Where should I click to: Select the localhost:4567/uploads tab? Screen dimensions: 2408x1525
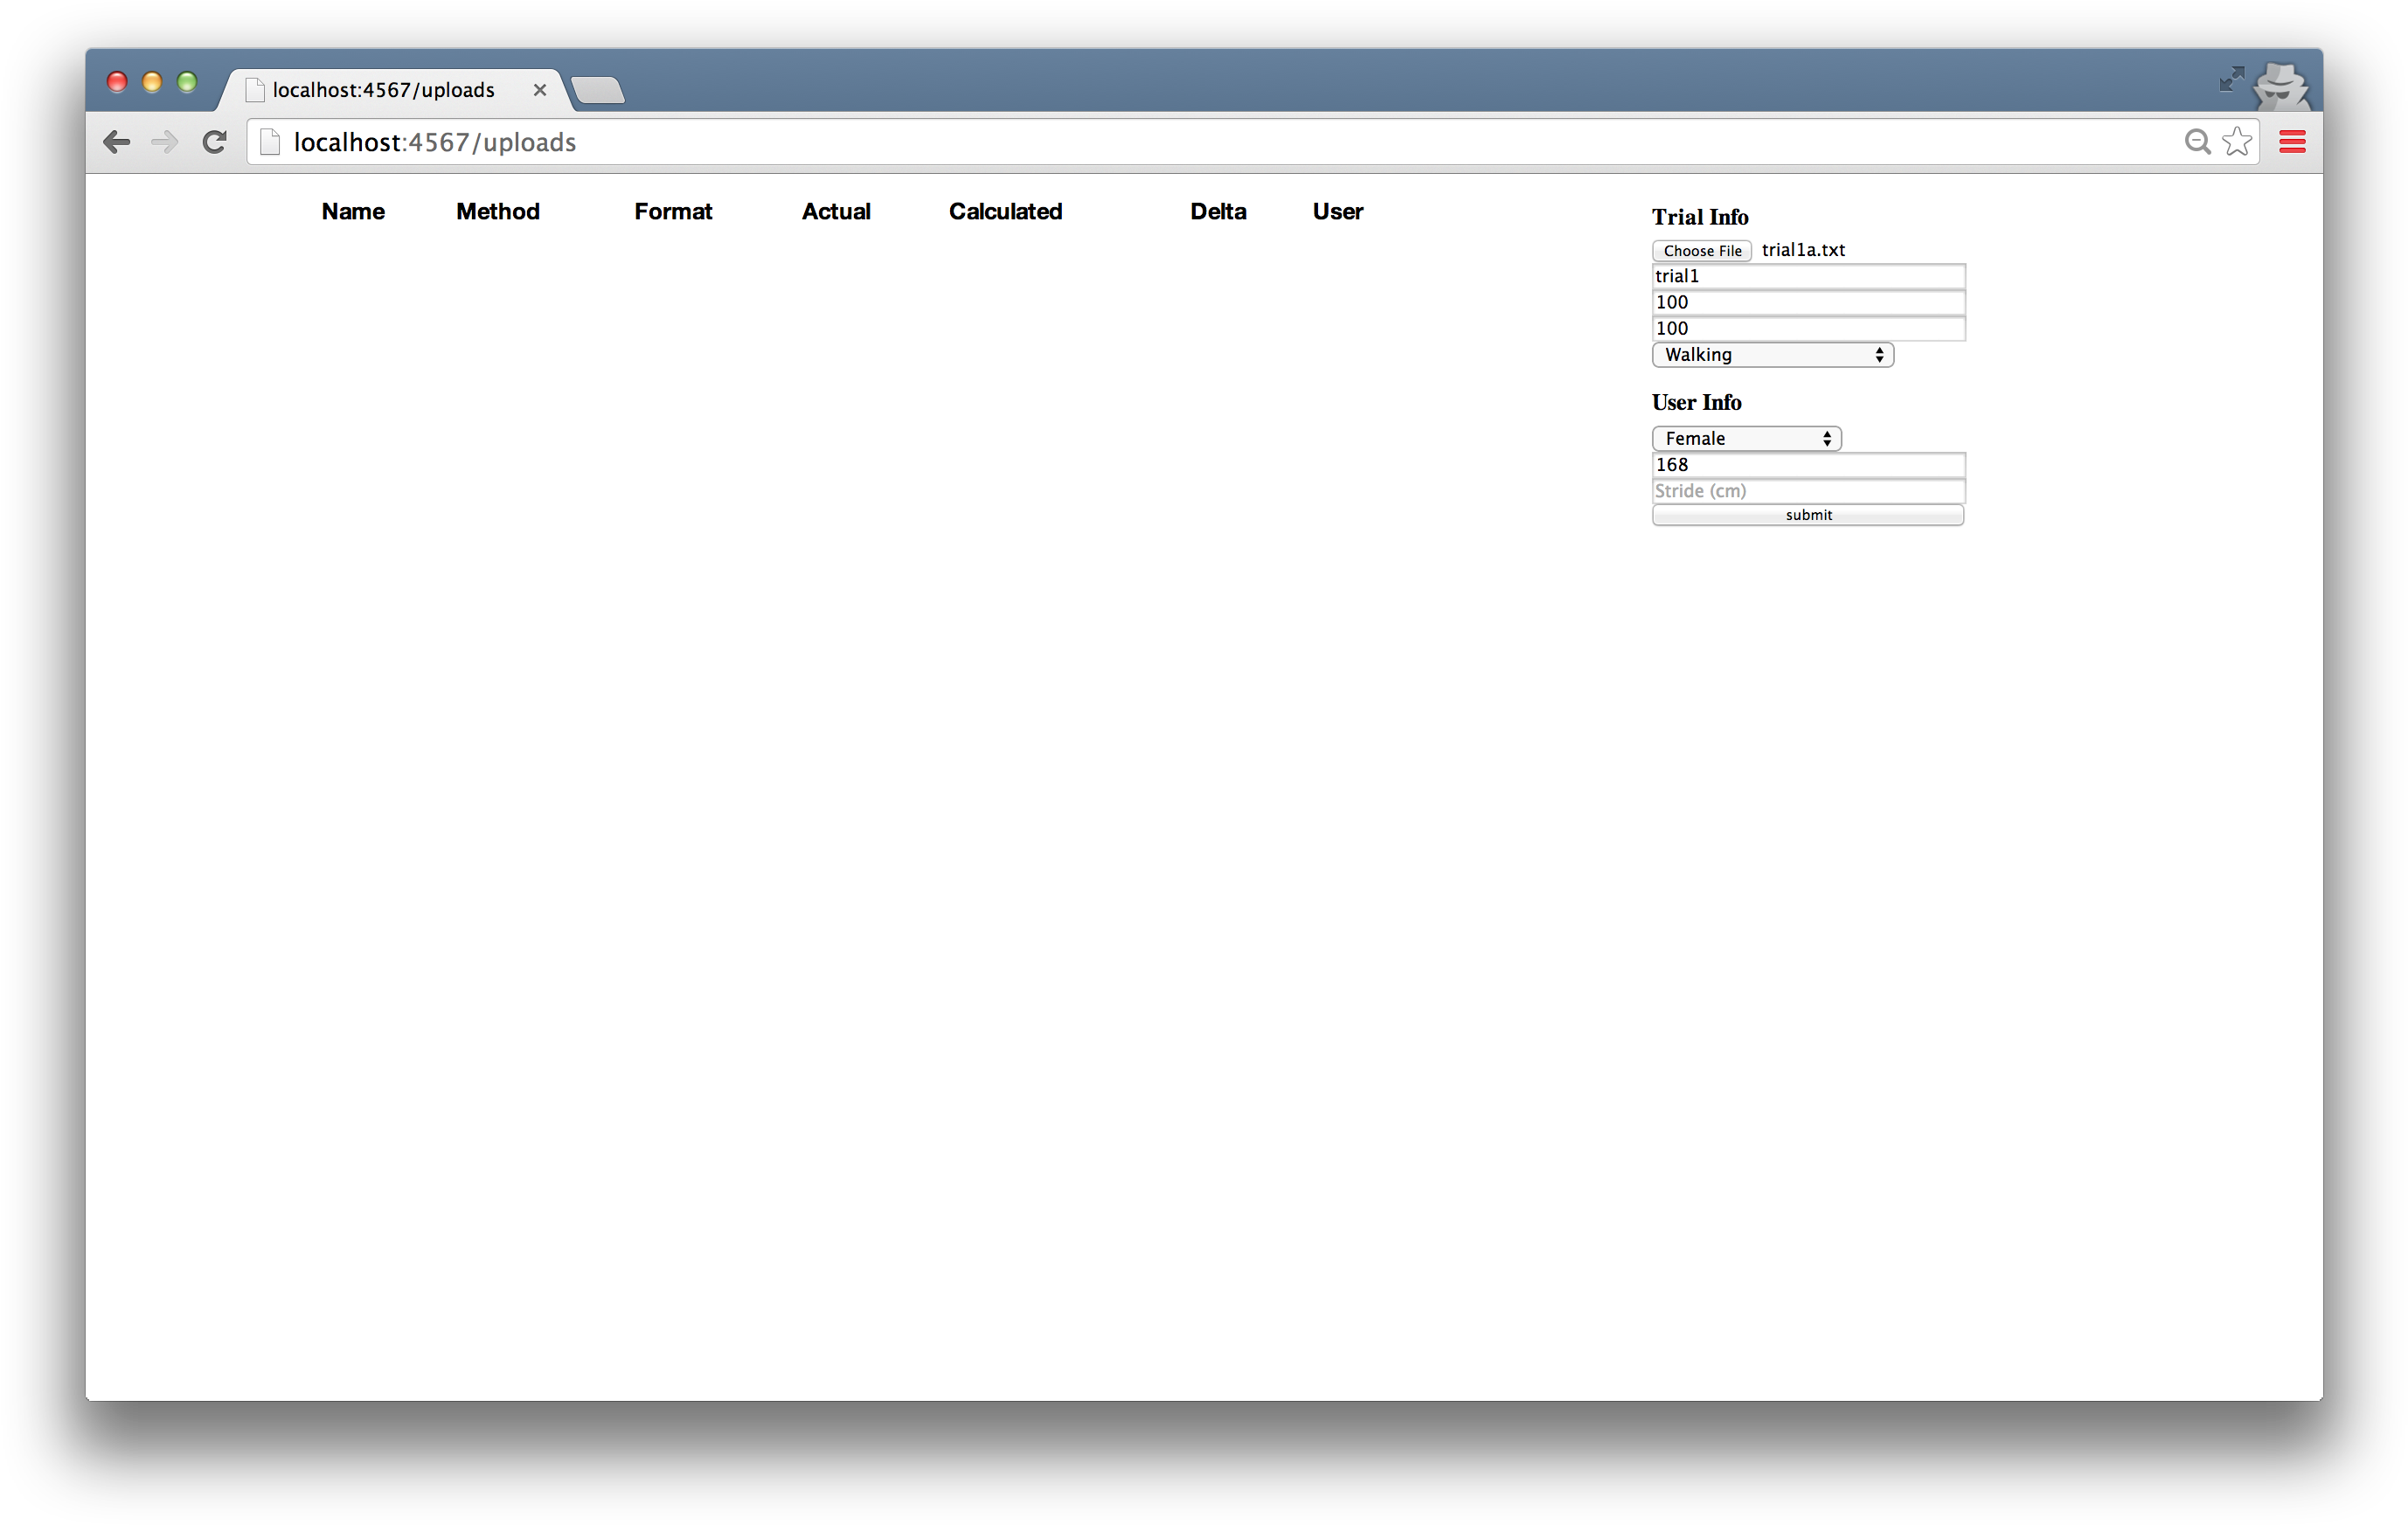click(x=384, y=90)
